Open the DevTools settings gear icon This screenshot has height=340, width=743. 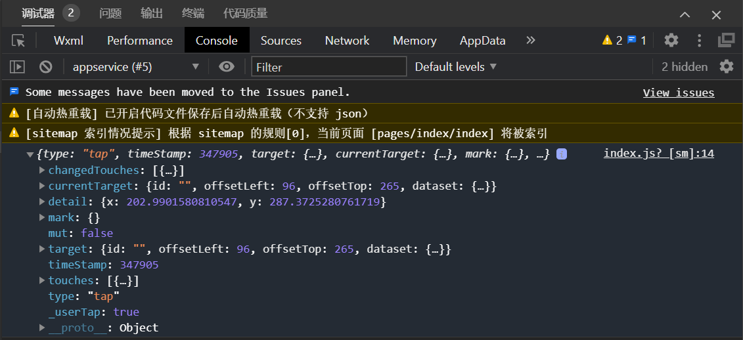[671, 40]
